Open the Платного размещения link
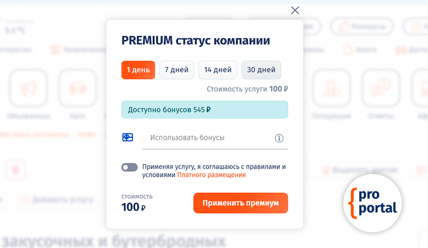The width and height of the screenshot is (428, 248). point(212,175)
